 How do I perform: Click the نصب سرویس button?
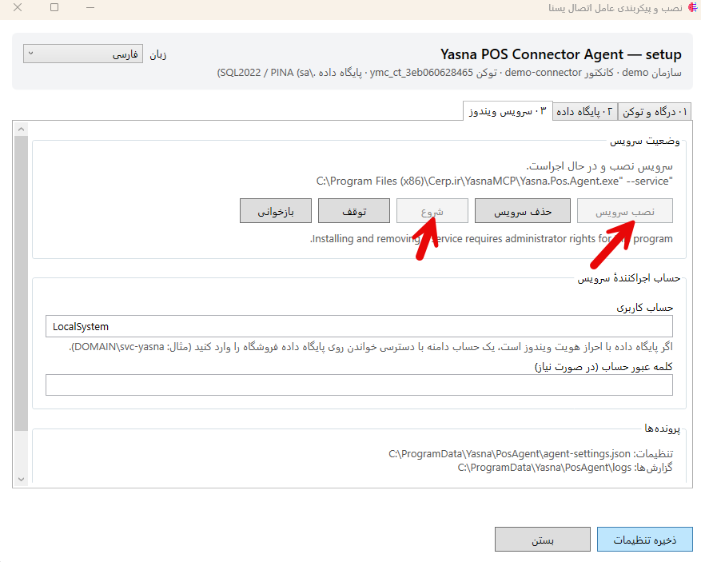point(624,211)
